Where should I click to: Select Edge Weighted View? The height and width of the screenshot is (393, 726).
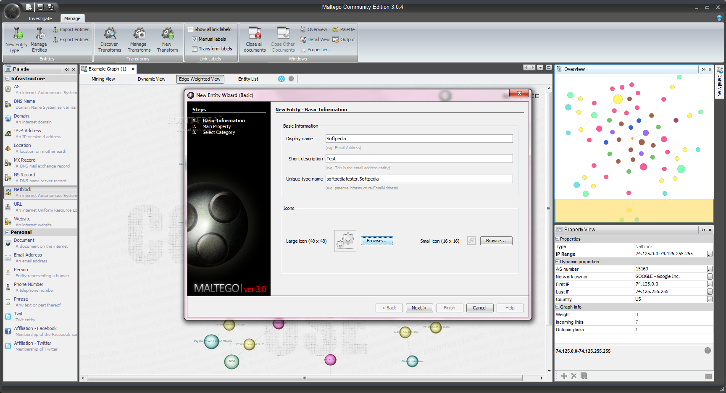200,79
